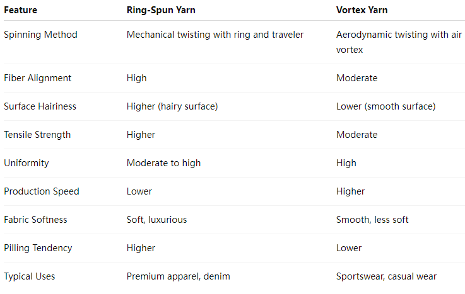This screenshot has height=294, width=465.
Task: Click the Sportswear, casual wear cell
Action: 386,276
